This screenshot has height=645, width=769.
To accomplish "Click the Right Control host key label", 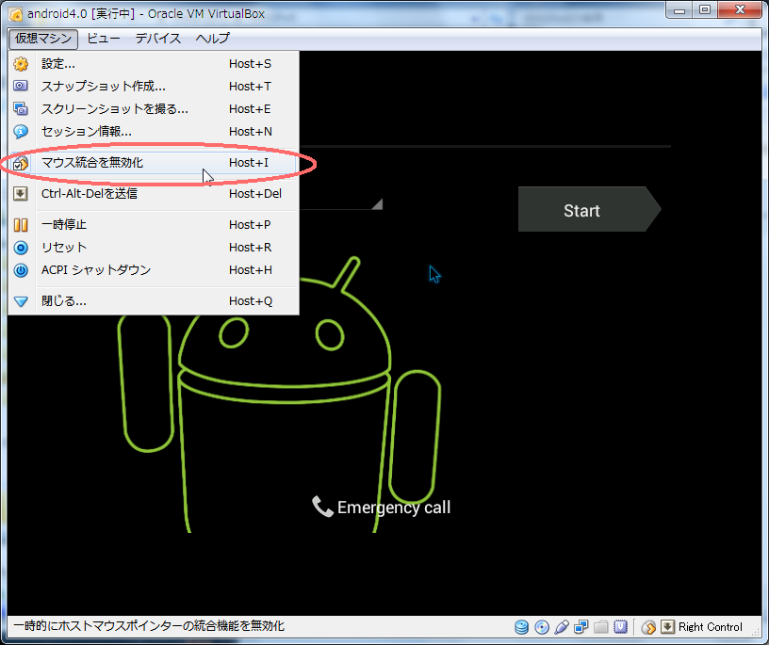I will coord(711,627).
